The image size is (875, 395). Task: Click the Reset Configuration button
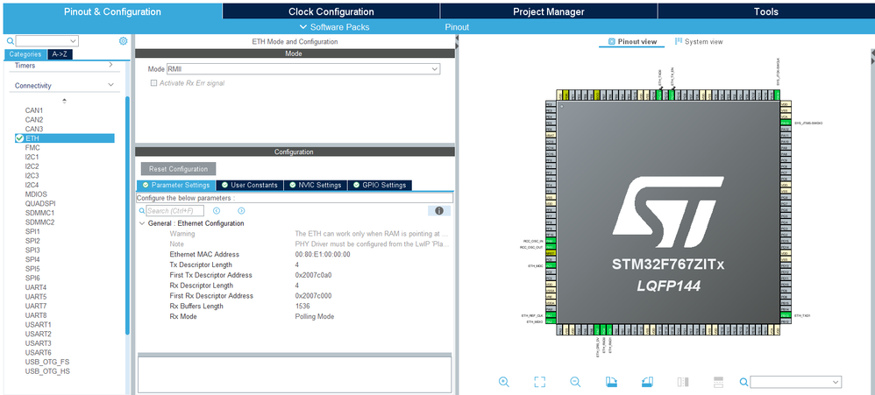click(x=178, y=169)
